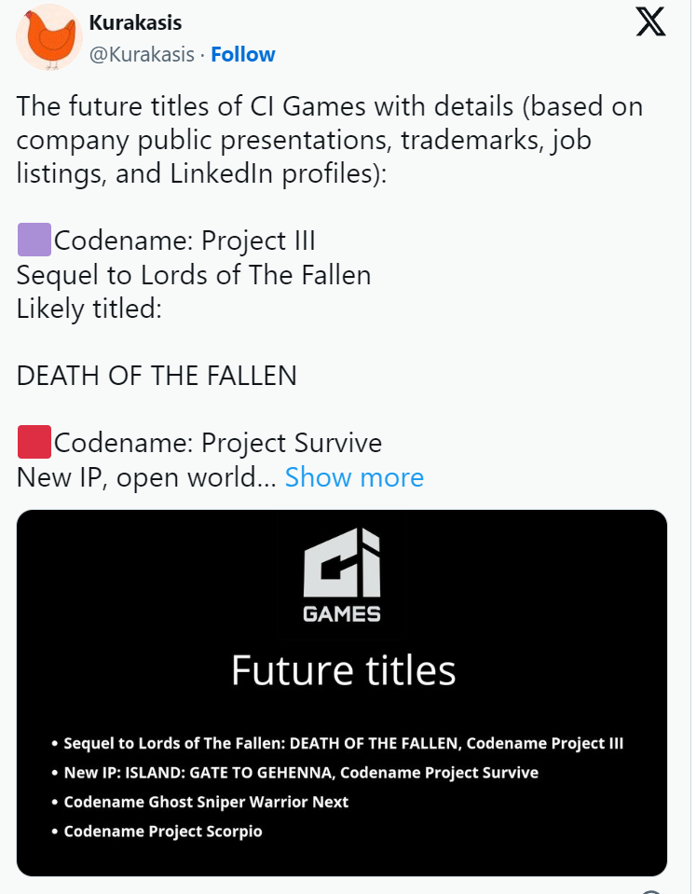696x894 pixels.
Task: Open Kurakasis chicken profile avatar
Action: 49,37
